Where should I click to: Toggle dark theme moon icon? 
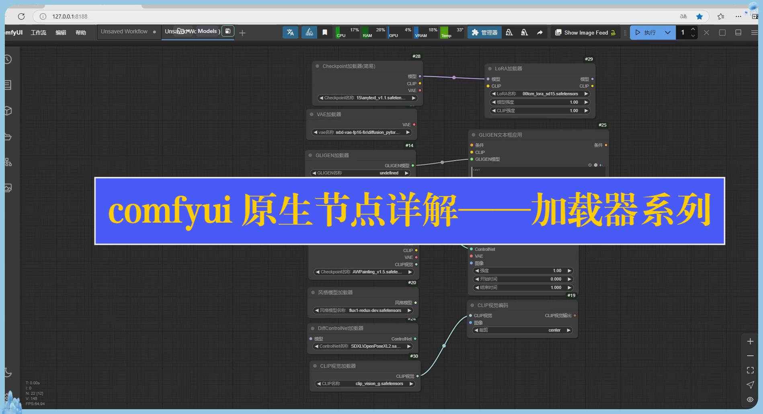tap(8, 372)
